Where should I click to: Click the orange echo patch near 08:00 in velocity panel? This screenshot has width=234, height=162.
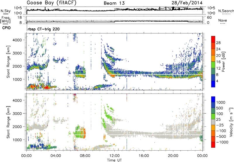[85, 133]
